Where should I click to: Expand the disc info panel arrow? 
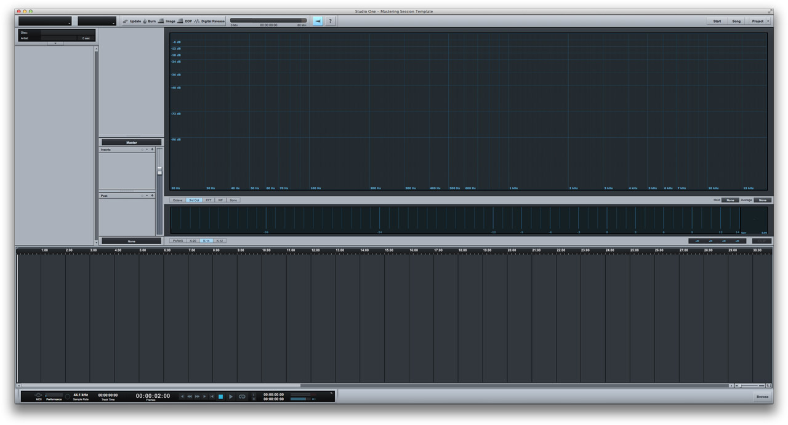coord(55,44)
